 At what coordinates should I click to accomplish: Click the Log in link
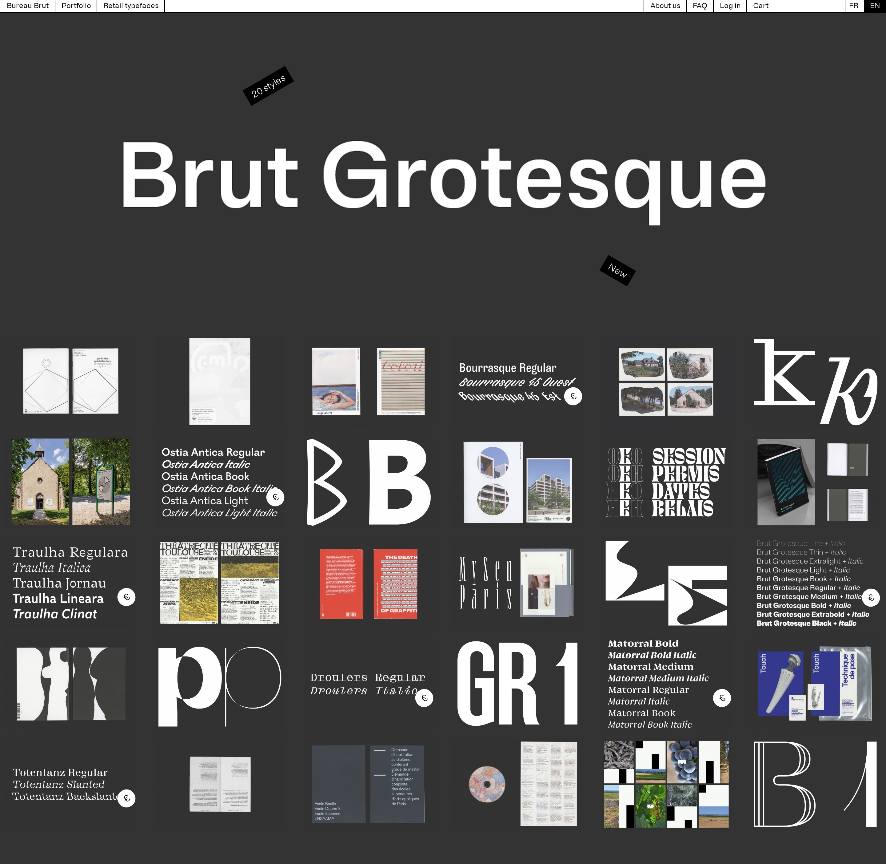point(730,6)
